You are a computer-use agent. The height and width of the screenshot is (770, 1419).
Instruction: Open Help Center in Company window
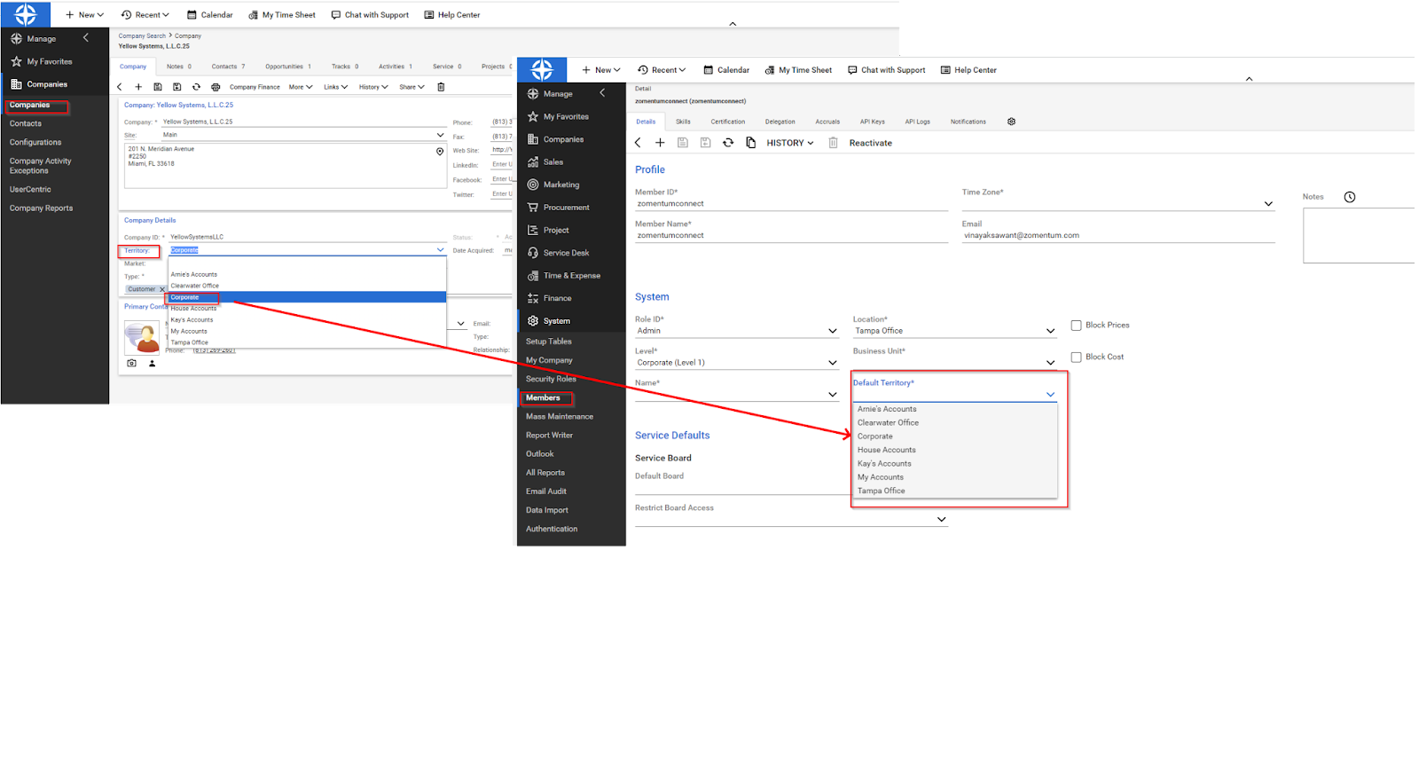[x=452, y=15]
